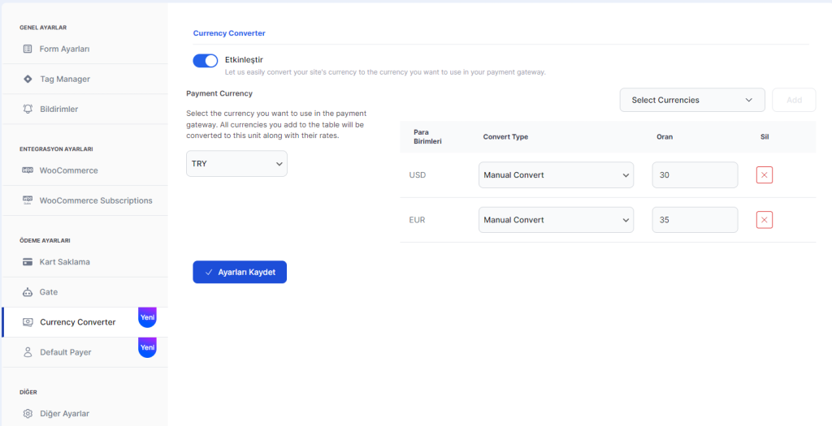
Task: Expand the EUR Convert Type dropdown
Action: pos(556,220)
